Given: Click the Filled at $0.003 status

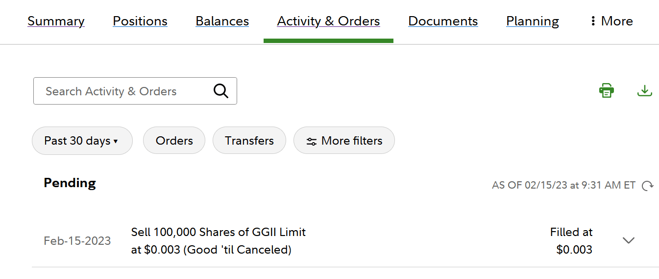Looking at the screenshot, I should tap(571, 241).
